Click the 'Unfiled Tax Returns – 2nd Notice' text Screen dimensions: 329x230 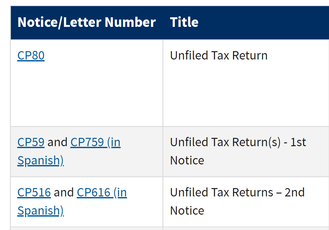click(x=237, y=202)
